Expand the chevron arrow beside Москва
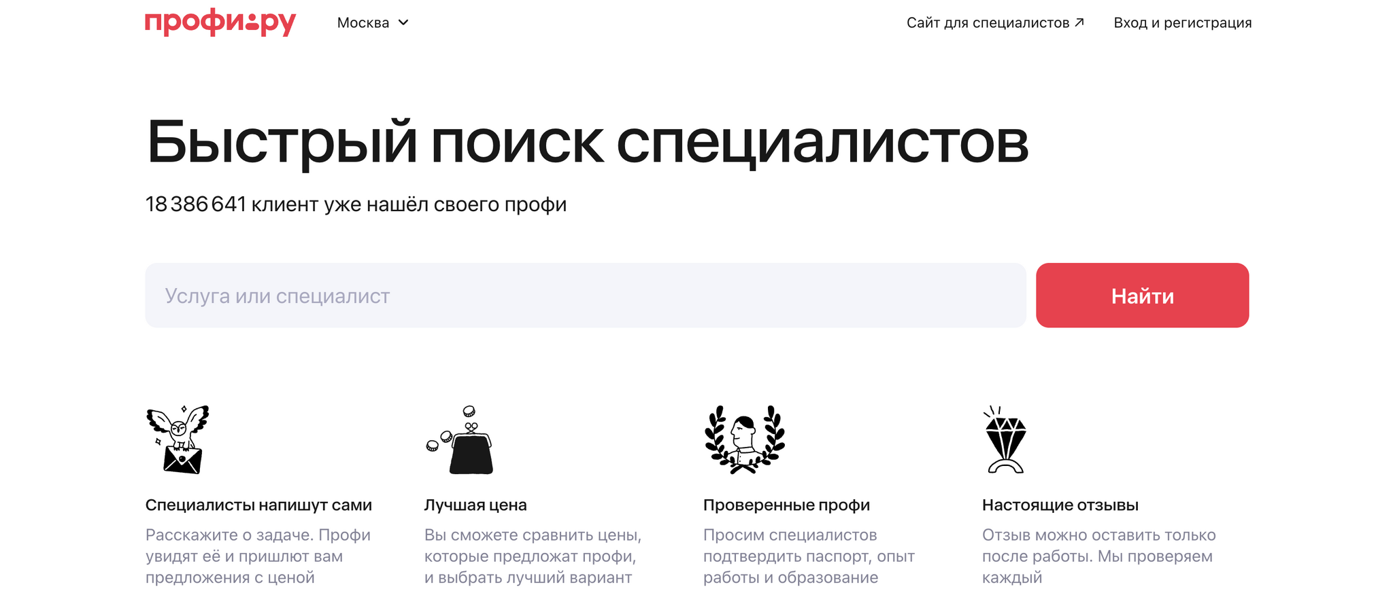The height and width of the screenshot is (595, 1393). 403,23
